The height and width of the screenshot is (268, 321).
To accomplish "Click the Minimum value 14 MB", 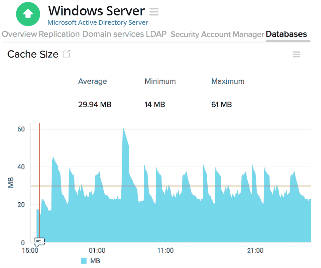I will click(x=154, y=104).
